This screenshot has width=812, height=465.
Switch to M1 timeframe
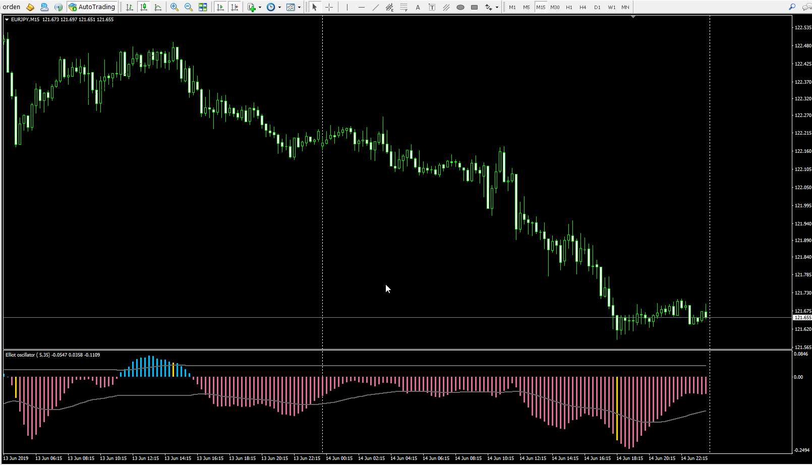[x=512, y=7]
